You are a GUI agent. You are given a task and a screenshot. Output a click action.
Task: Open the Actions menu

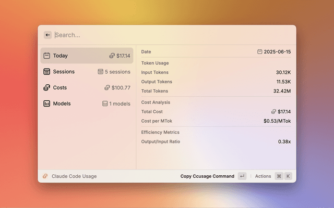tap(263, 176)
